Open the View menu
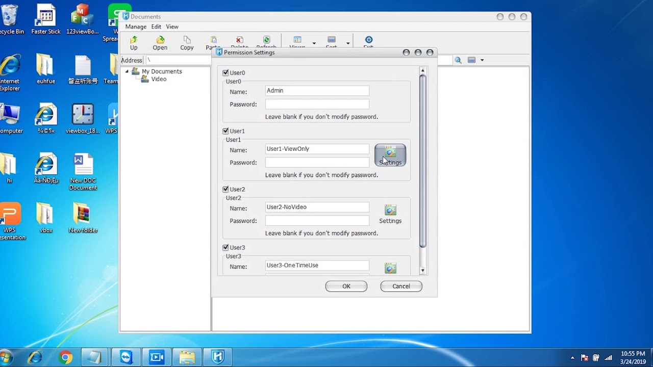 tap(172, 27)
